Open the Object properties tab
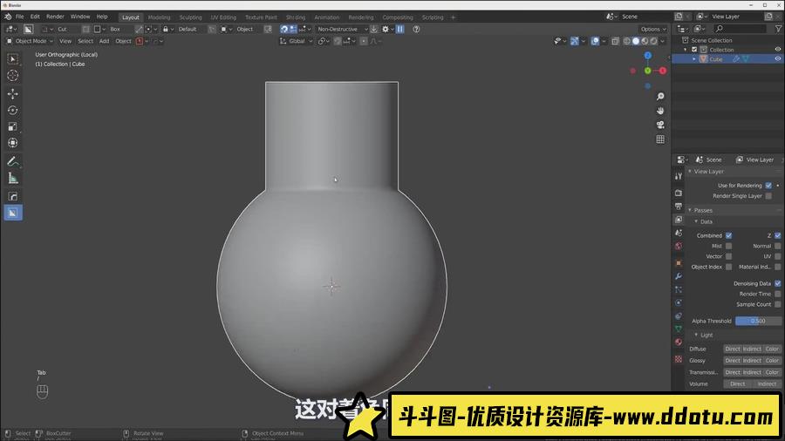 pos(679,263)
